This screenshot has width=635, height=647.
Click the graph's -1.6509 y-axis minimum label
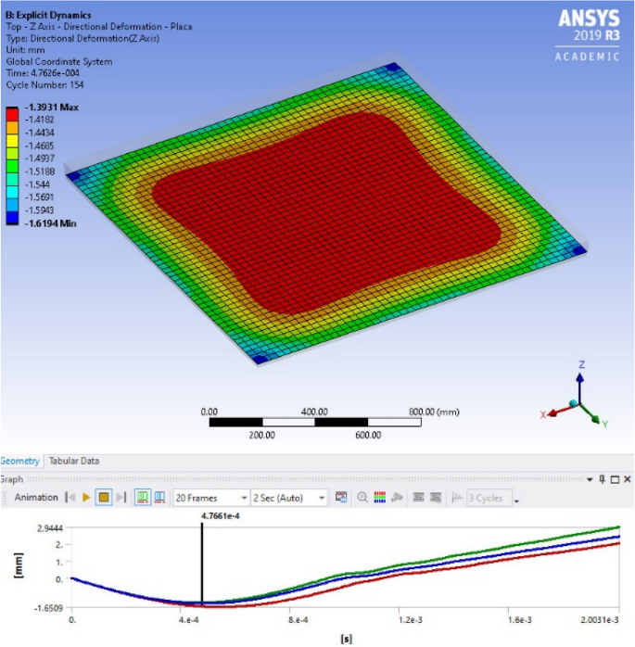click(x=49, y=608)
